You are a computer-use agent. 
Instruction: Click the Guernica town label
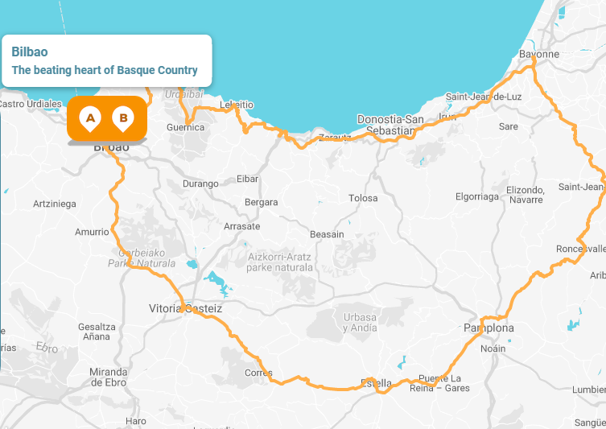pos(186,127)
